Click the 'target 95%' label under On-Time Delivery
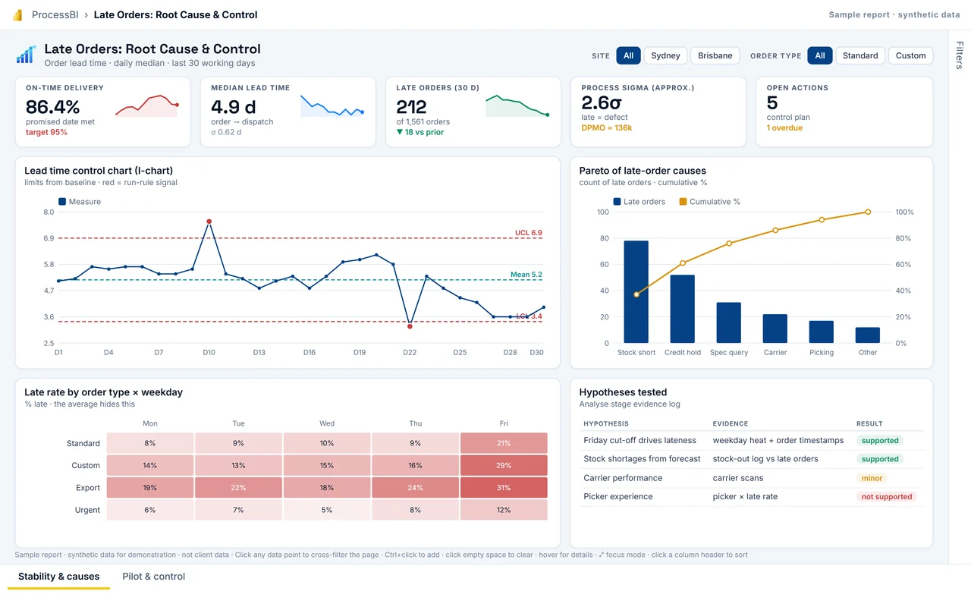This screenshot has height=607, width=971. click(46, 133)
